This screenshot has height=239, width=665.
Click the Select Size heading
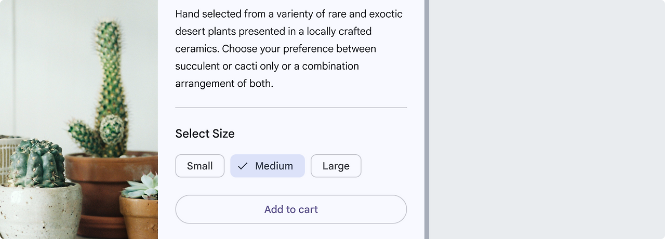(205, 134)
